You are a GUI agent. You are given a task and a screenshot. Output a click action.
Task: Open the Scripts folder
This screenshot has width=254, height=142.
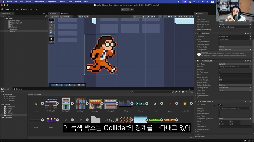pos(9,111)
